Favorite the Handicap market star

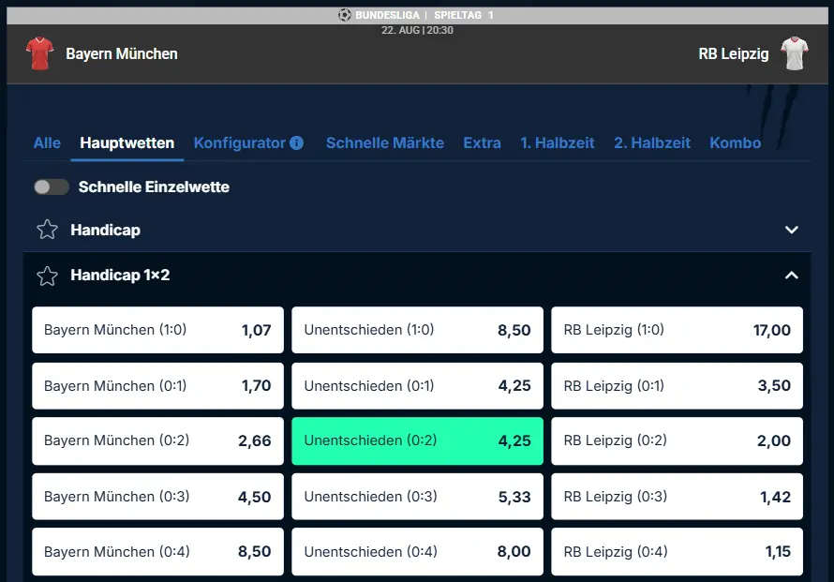[48, 230]
